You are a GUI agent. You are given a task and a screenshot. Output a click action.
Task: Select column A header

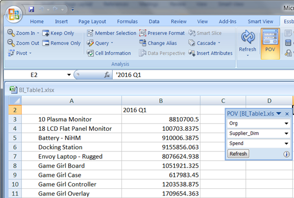pos(72,100)
